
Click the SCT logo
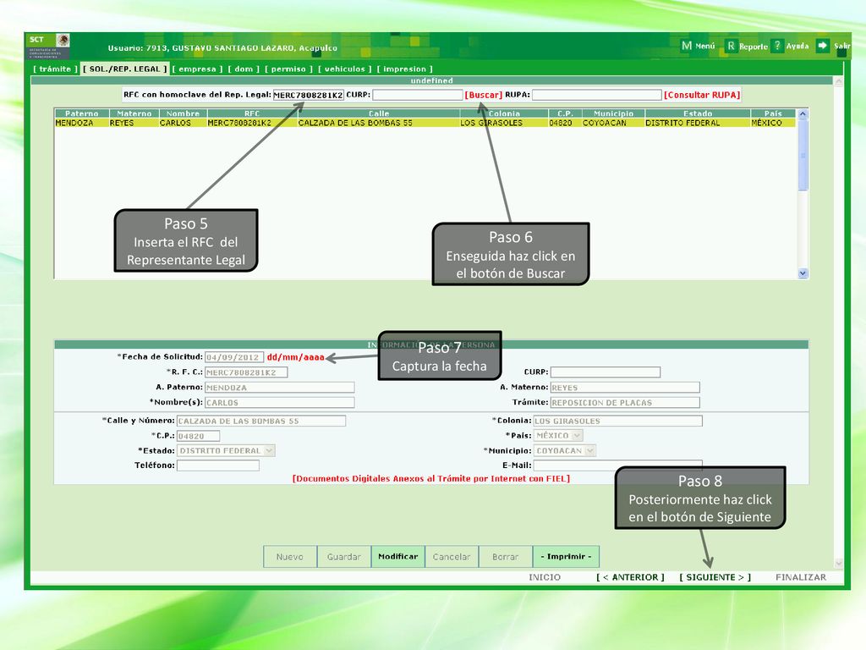pyautogui.click(x=48, y=46)
